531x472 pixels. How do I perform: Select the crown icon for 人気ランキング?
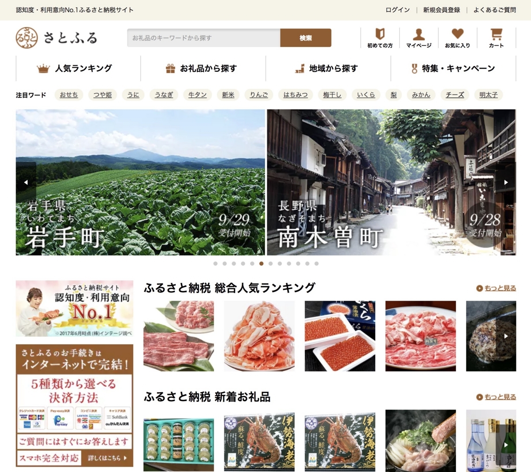[44, 68]
